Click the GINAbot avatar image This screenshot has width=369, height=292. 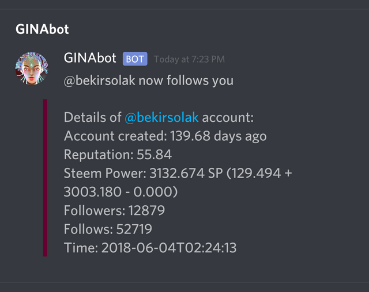tap(32, 68)
